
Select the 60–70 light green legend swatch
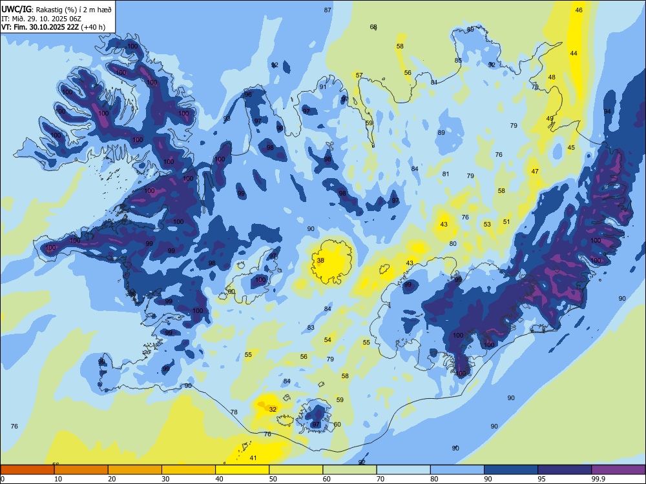(349, 470)
